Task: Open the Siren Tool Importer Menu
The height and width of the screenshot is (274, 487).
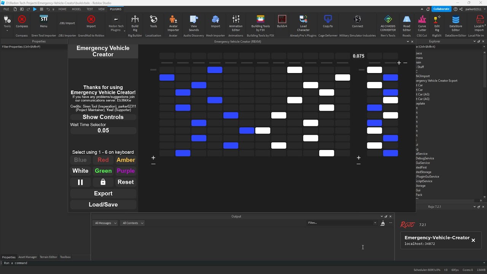Action: (x=44, y=22)
